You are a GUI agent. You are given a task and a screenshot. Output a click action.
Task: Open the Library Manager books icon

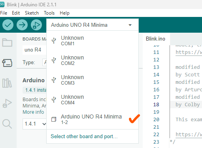[x=7, y=83]
